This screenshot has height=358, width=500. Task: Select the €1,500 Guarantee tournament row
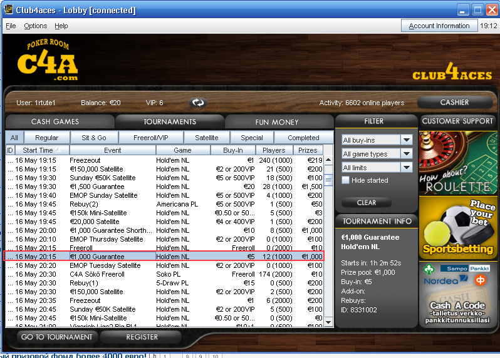165,187
